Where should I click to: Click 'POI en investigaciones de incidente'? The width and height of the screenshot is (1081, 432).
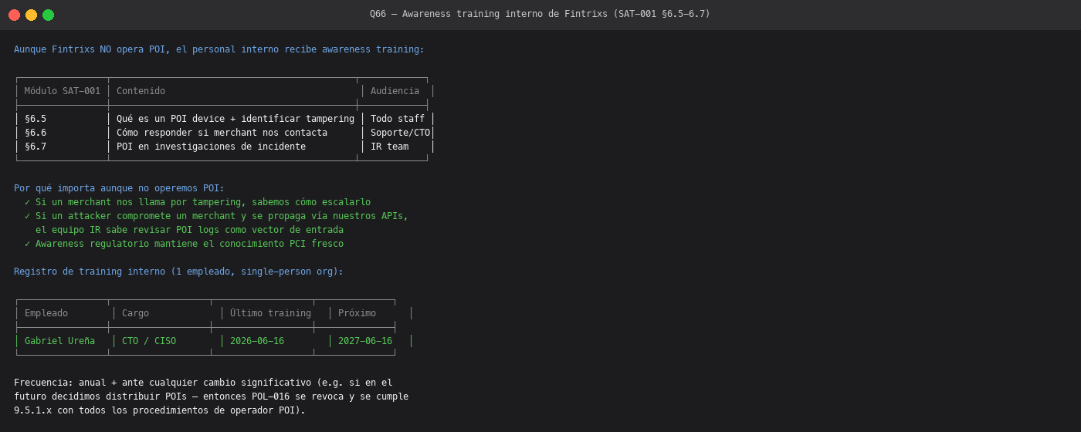pyautogui.click(x=211, y=147)
